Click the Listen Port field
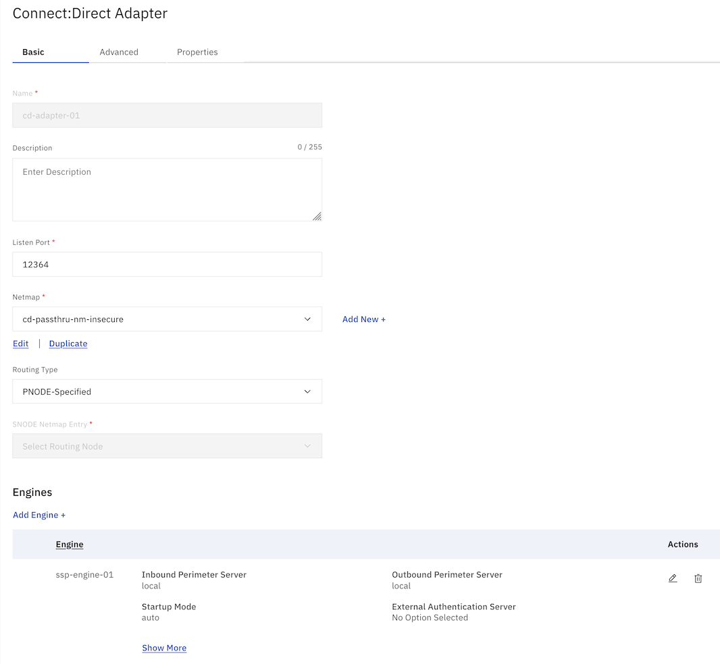Image resolution: width=720 pixels, height=664 pixels. tap(167, 265)
